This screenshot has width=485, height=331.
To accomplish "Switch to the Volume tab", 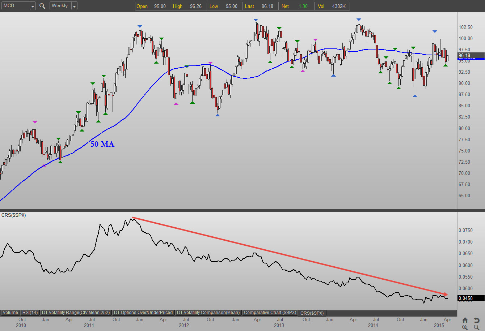I will 10,313.
